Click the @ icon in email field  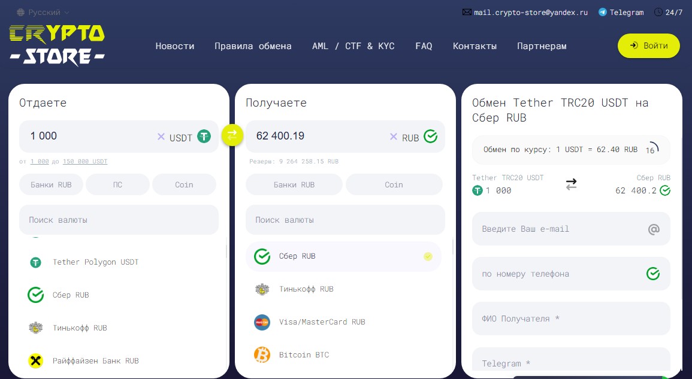654,229
